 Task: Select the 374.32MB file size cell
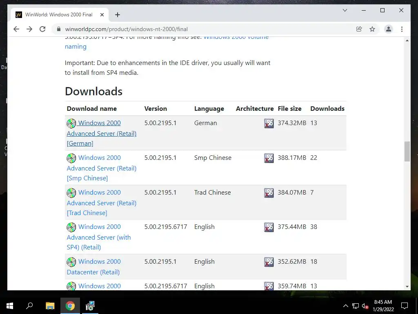pos(292,123)
